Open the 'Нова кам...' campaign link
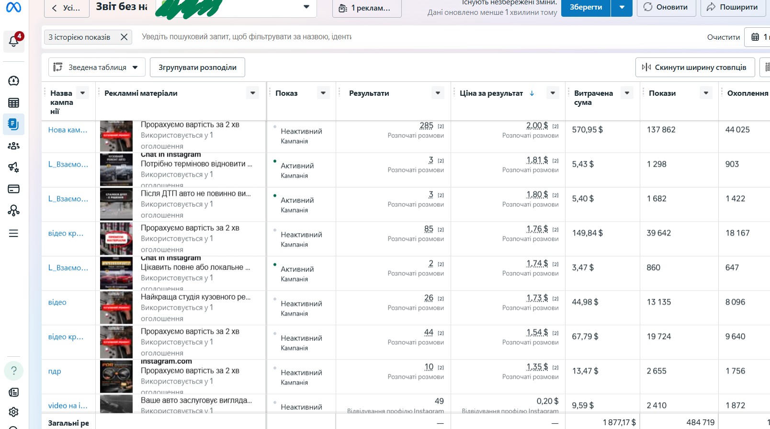The height and width of the screenshot is (429, 770). [x=68, y=130]
